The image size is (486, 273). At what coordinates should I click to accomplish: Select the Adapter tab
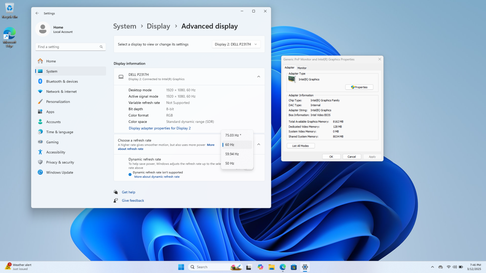[x=289, y=68]
